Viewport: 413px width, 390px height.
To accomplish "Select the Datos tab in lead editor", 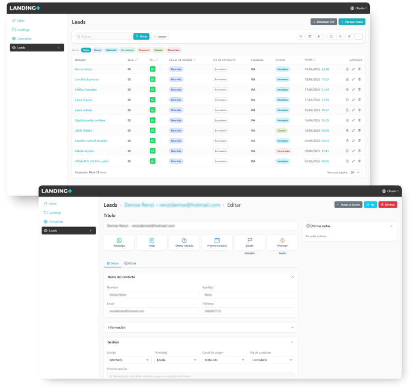I will (113, 263).
